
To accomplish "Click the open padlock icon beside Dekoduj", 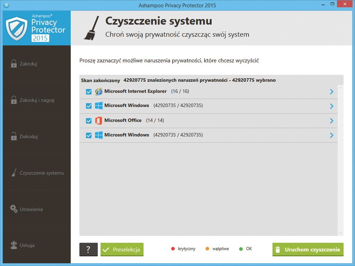I will pos(14,136).
